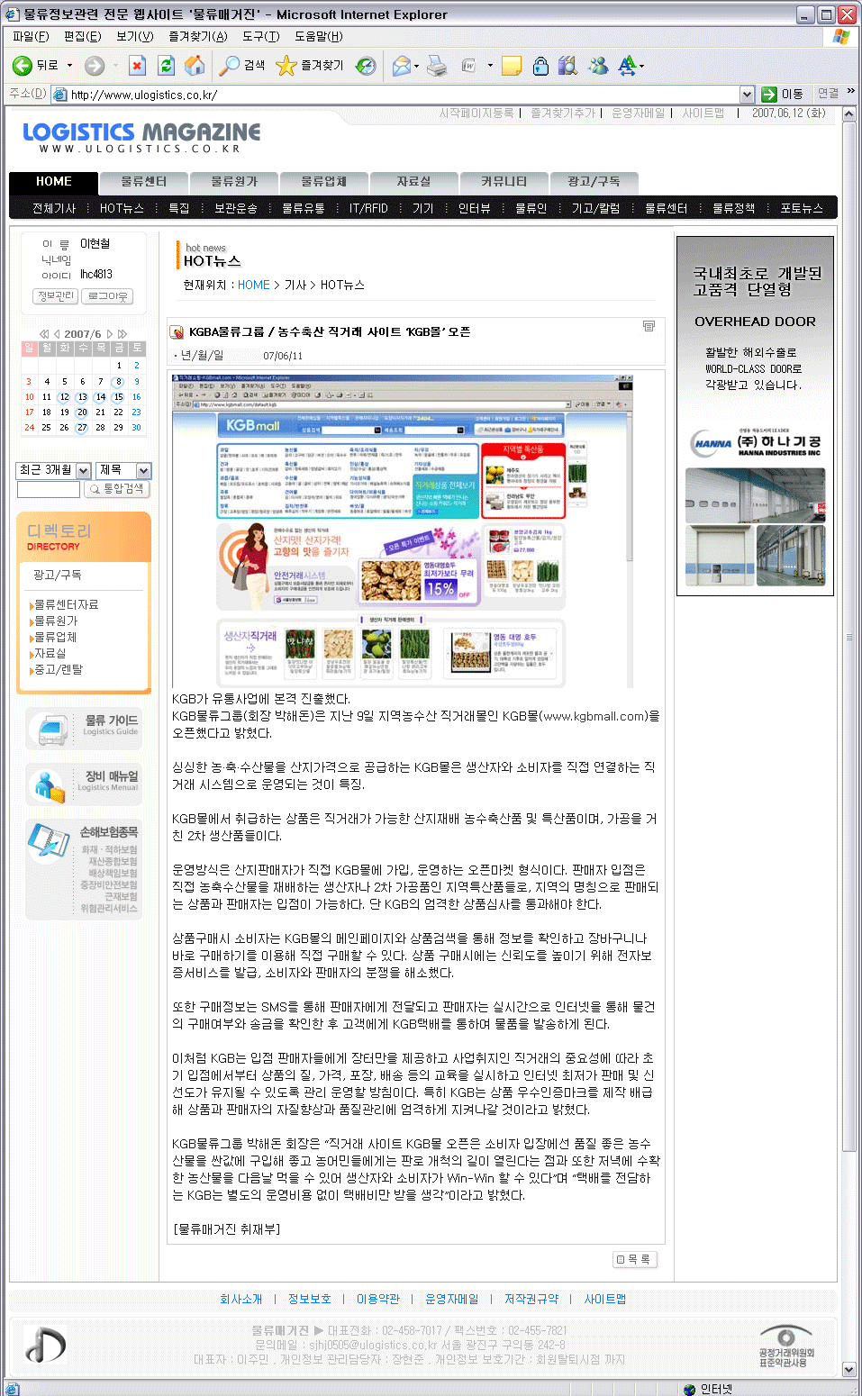Open the 편집(E) menu

[82, 36]
